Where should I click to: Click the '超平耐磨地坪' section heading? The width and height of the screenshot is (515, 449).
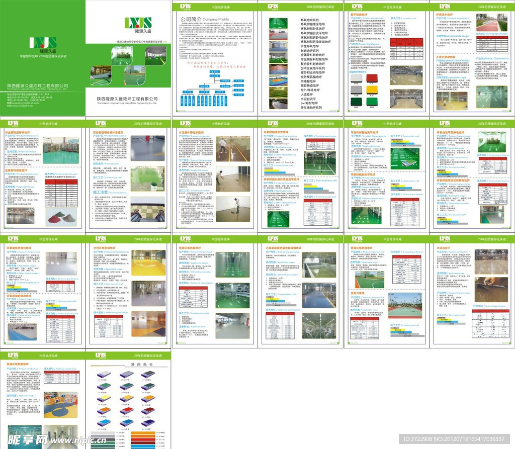[x=359, y=15]
